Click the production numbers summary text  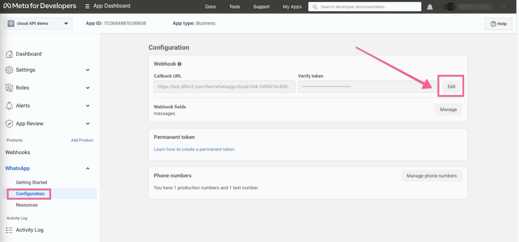(206, 188)
